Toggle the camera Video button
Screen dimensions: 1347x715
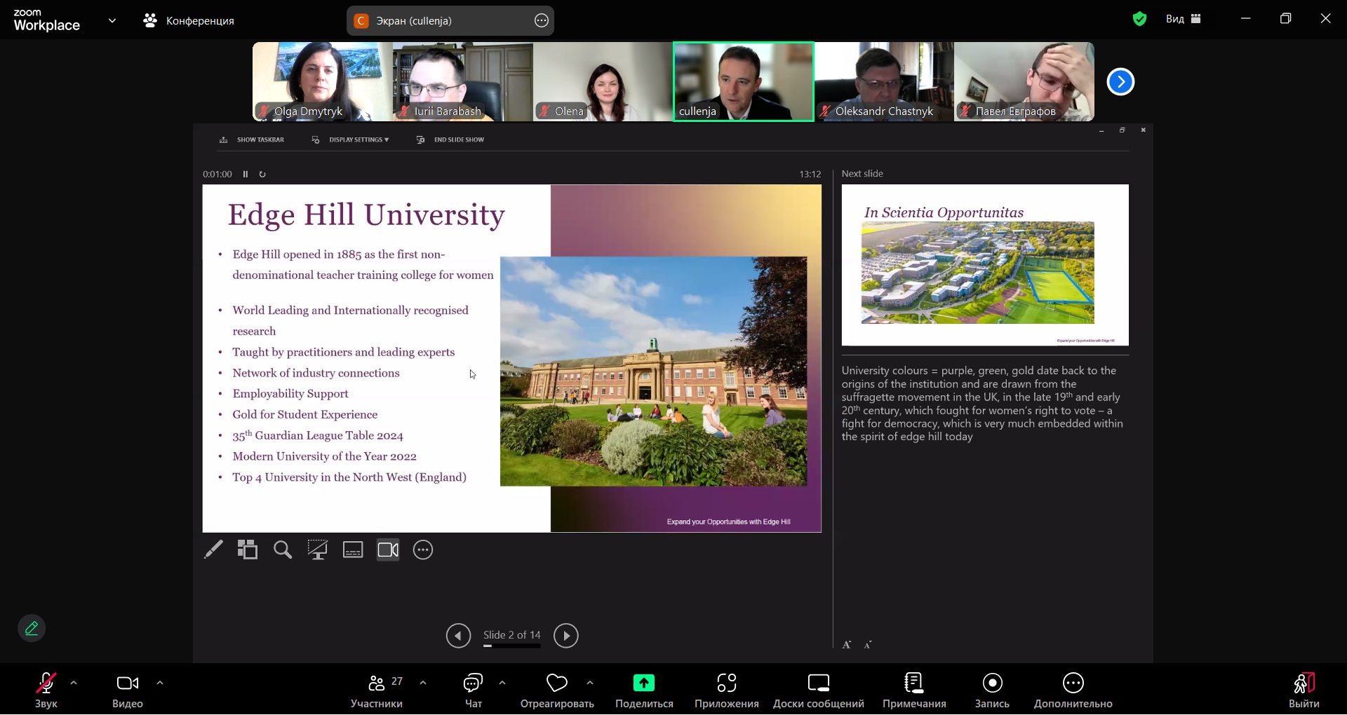pos(127,683)
